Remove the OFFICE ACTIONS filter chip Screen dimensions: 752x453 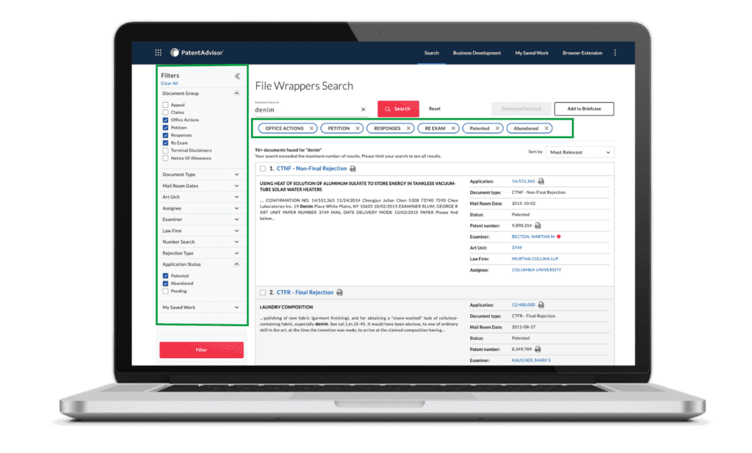311,128
